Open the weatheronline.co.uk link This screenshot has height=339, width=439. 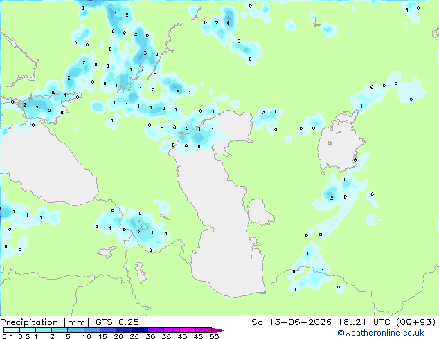[x=380, y=333]
